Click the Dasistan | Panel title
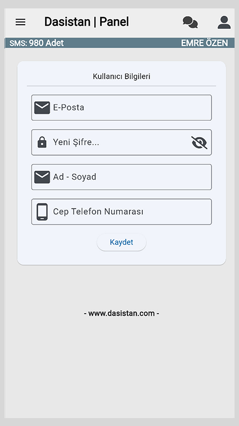Screen dimensions: 239x426 click(x=86, y=22)
